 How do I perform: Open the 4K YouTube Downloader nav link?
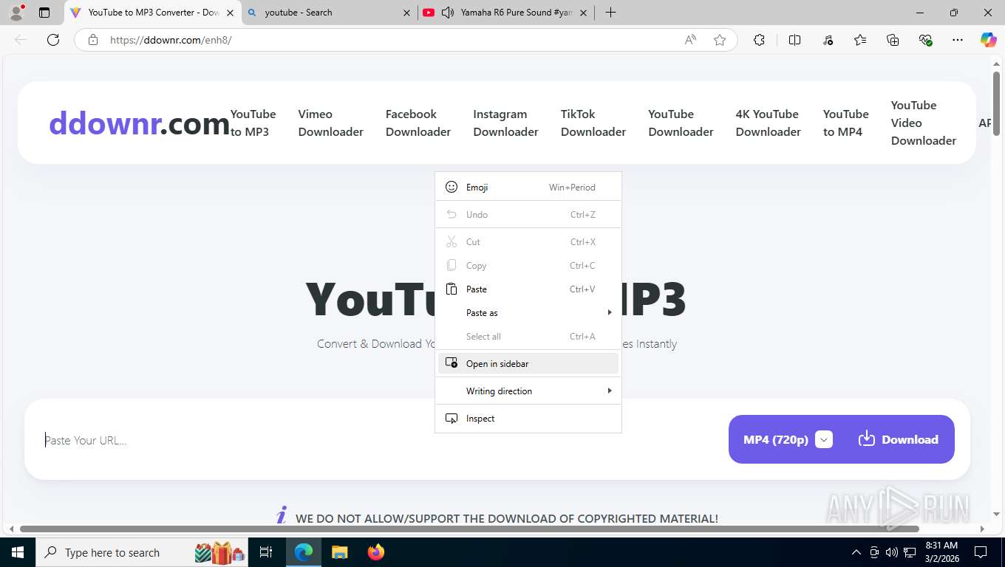tap(769, 123)
